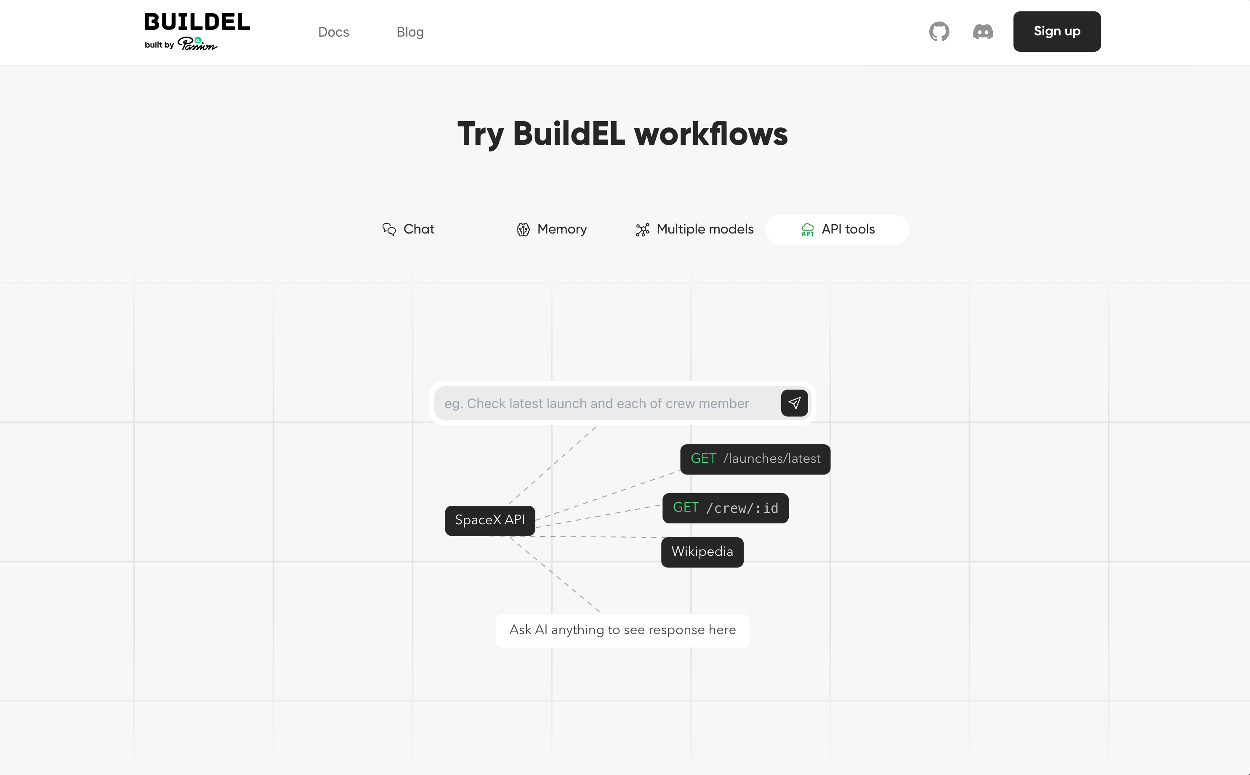Screen dimensions: 1250x775
Task: Toggle the API tools tab
Action: click(837, 229)
